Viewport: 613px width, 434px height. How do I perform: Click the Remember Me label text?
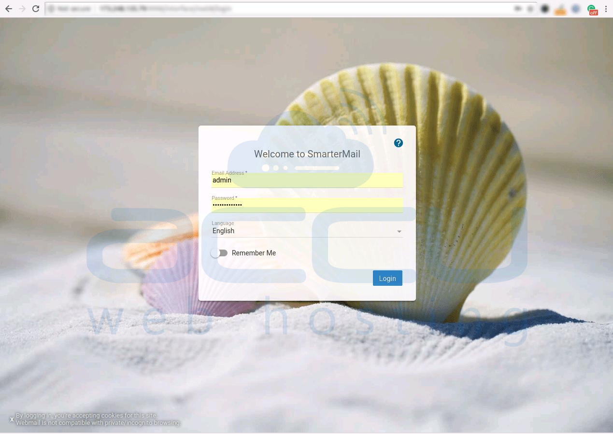pyautogui.click(x=254, y=253)
